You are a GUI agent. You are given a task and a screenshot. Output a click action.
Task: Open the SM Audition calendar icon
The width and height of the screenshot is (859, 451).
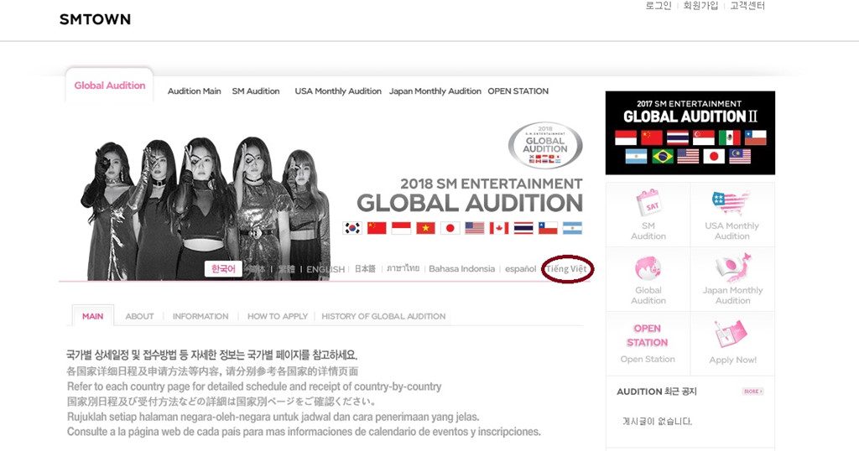tap(648, 203)
